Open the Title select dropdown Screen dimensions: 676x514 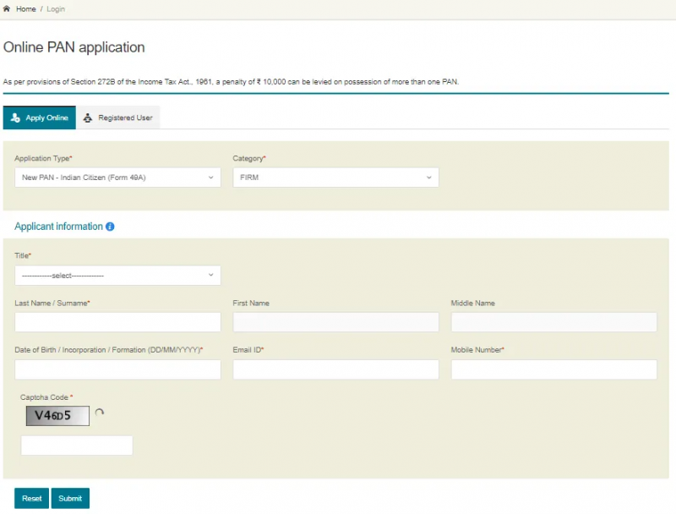[x=117, y=275]
